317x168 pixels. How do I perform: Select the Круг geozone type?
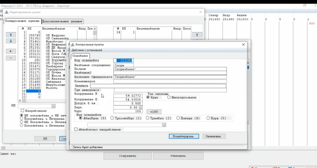point(148,97)
